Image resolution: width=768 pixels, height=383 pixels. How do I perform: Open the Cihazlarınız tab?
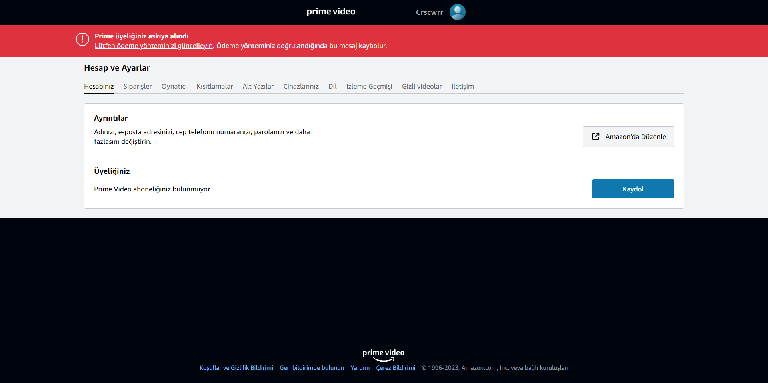(301, 86)
